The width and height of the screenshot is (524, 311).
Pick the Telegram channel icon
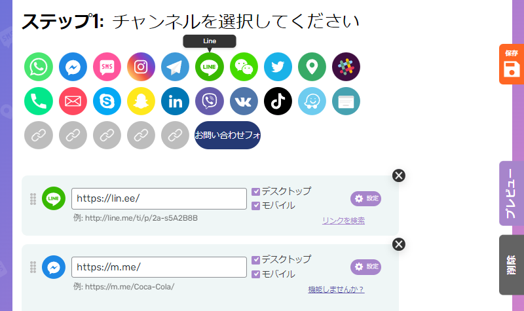[x=175, y=67]
